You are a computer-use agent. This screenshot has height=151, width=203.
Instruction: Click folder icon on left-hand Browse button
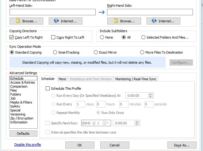point(18,21)
